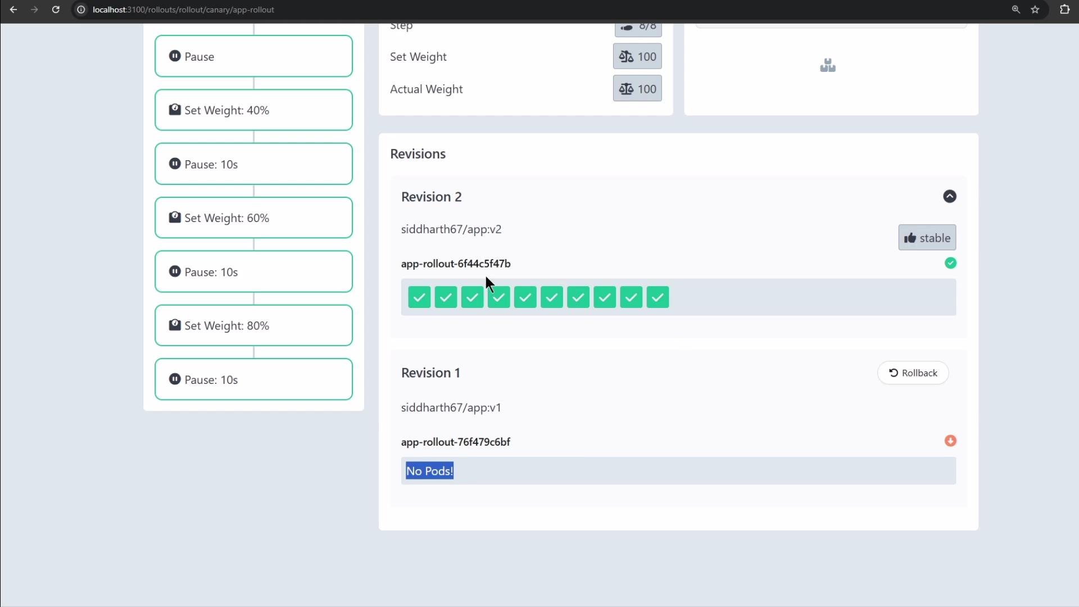Click the scale icon in Set Weight: 40%
The image size is (1079, 607).
[x=175, y=110]
